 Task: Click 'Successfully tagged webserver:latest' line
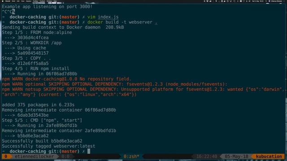(48, 146)
